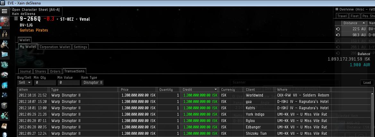Open the Buy/Sell dropdown set to Sell
375x137 pixels.
pyautogui.click(x=25, y=83)
